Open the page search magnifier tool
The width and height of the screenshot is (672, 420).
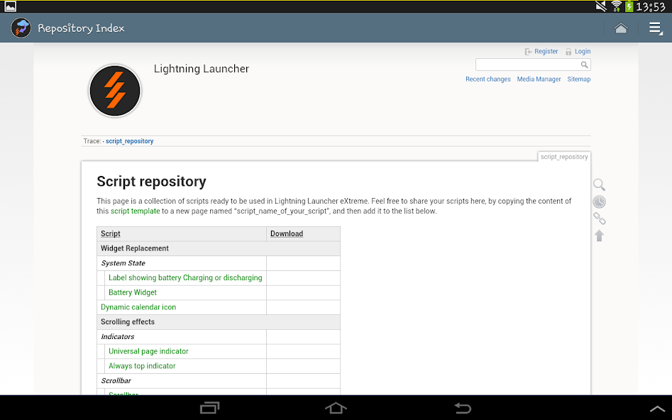[x=600, y=184]
